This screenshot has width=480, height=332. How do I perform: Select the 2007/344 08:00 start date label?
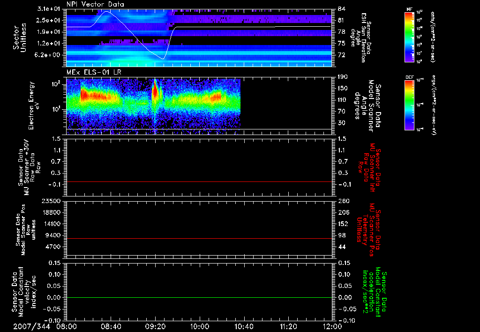[46, 326]
